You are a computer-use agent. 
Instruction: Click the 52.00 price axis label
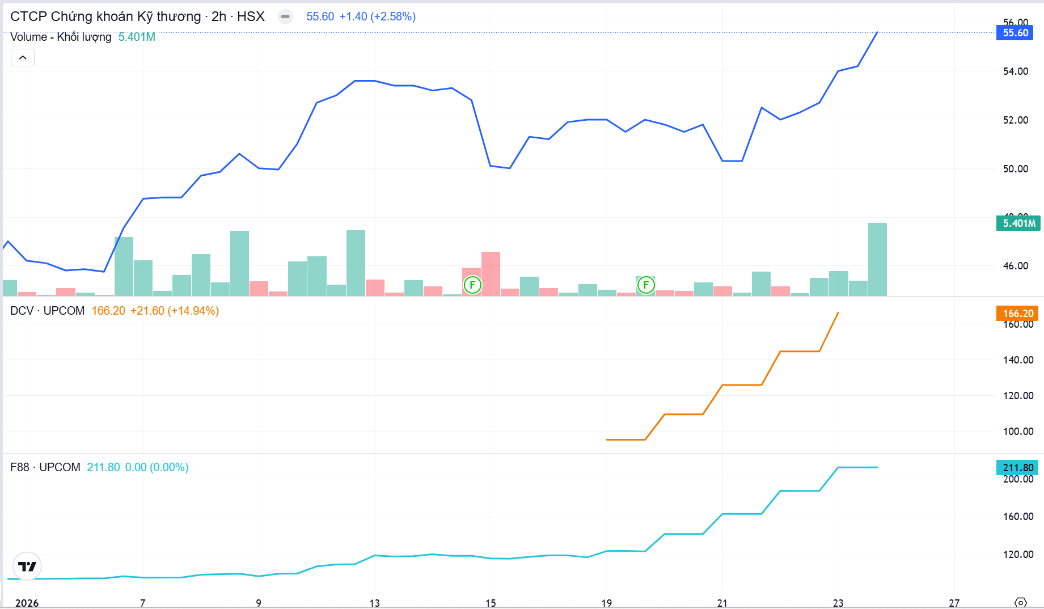pyautogui.click(x=1015, y=120)
